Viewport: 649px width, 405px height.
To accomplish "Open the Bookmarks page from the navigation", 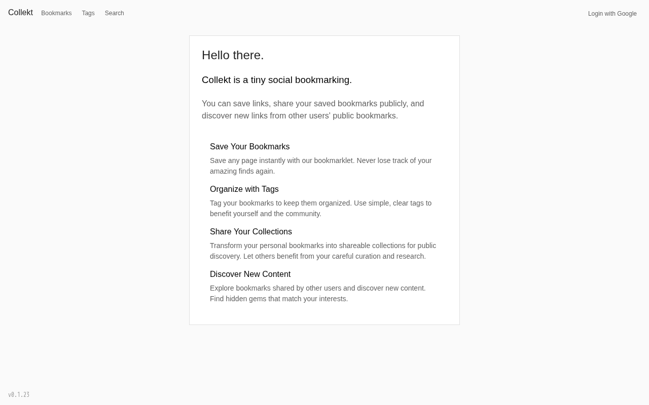I will pos(56,13).
